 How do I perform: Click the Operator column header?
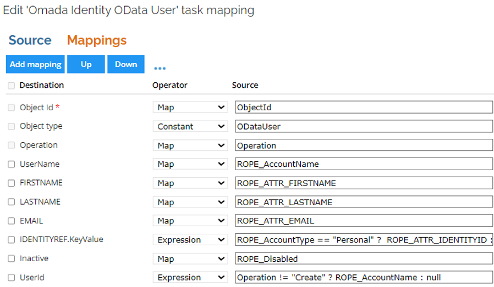pyautogui.click(x=170, y=85)
